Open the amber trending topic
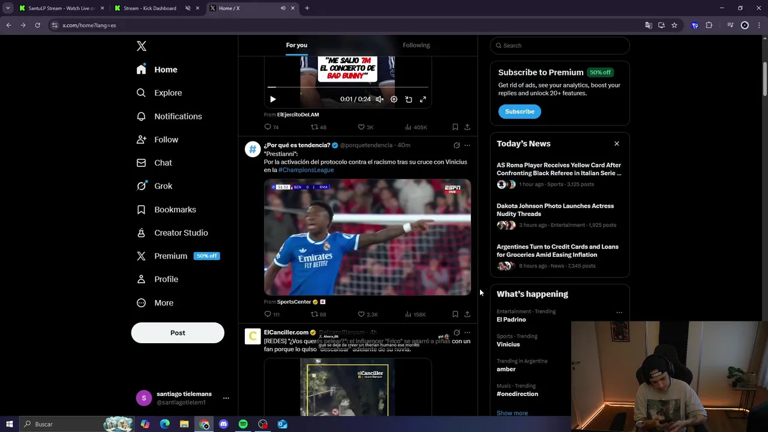768x432 pixels. click(506, 370)
